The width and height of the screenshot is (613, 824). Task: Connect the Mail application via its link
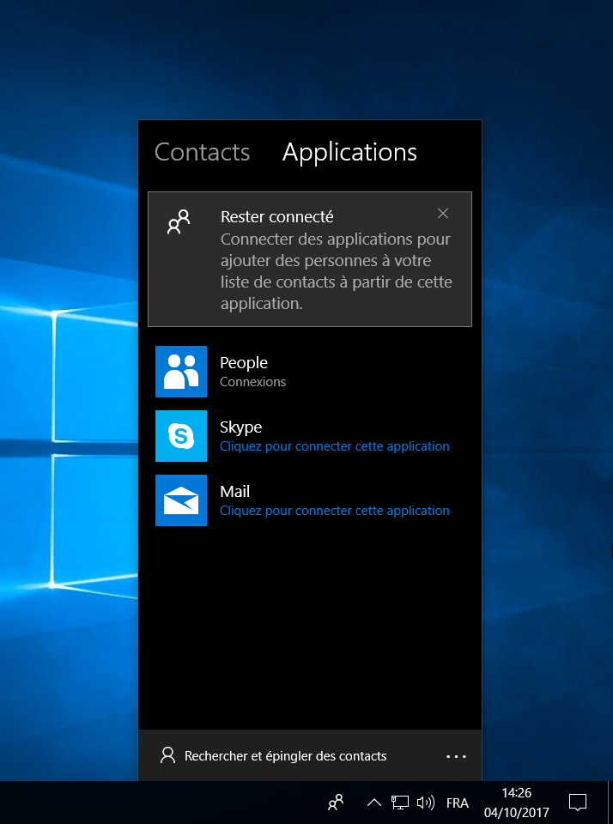coord(334,511)
